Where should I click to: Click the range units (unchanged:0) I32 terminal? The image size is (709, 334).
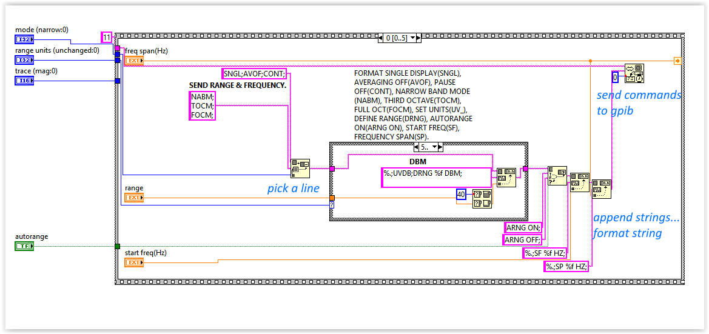pos(24,60)
